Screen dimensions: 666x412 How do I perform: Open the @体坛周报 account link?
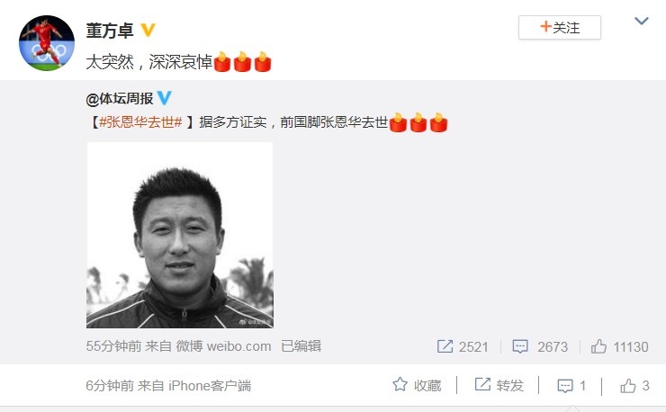coord(120,99)
